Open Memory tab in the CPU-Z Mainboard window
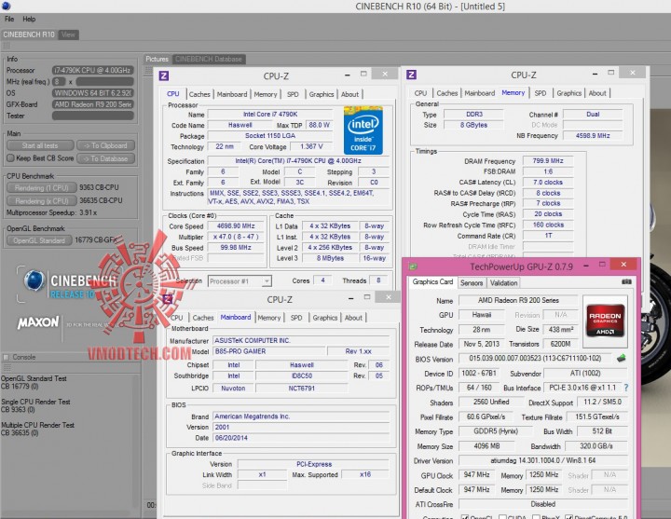The width and height of the screenshot is (671, 519). tap(269, 318)
